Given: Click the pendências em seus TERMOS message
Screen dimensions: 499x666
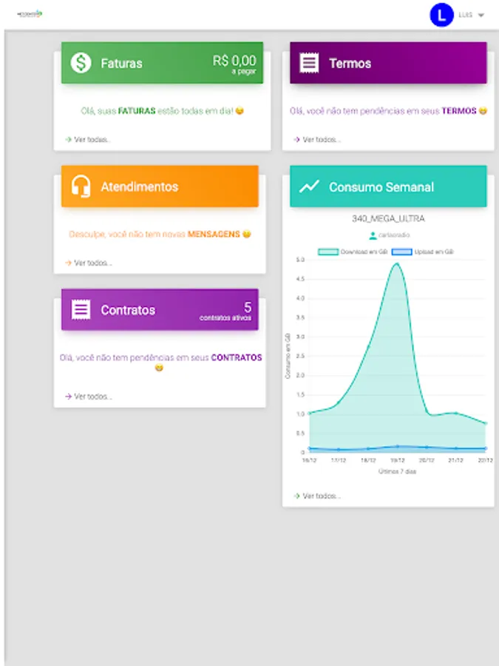Looking at the screenshot, I should (388, 111).
